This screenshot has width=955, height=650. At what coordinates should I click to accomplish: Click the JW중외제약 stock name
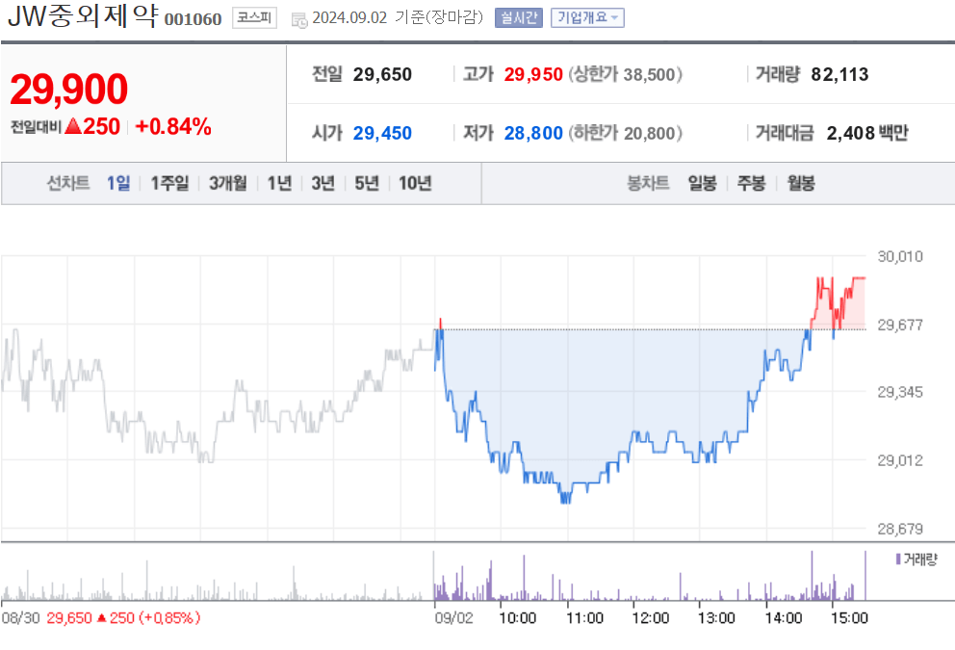pyautogui.click(x=83, y=15)
